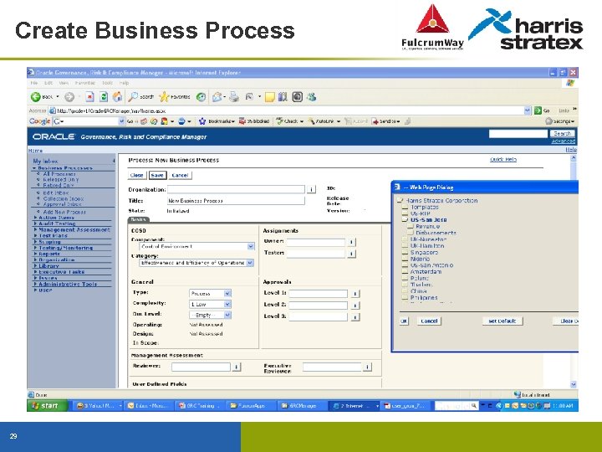Click the spell Check icon in the Google toolbar
Screen dimensions: 602x452
(279, 121)
